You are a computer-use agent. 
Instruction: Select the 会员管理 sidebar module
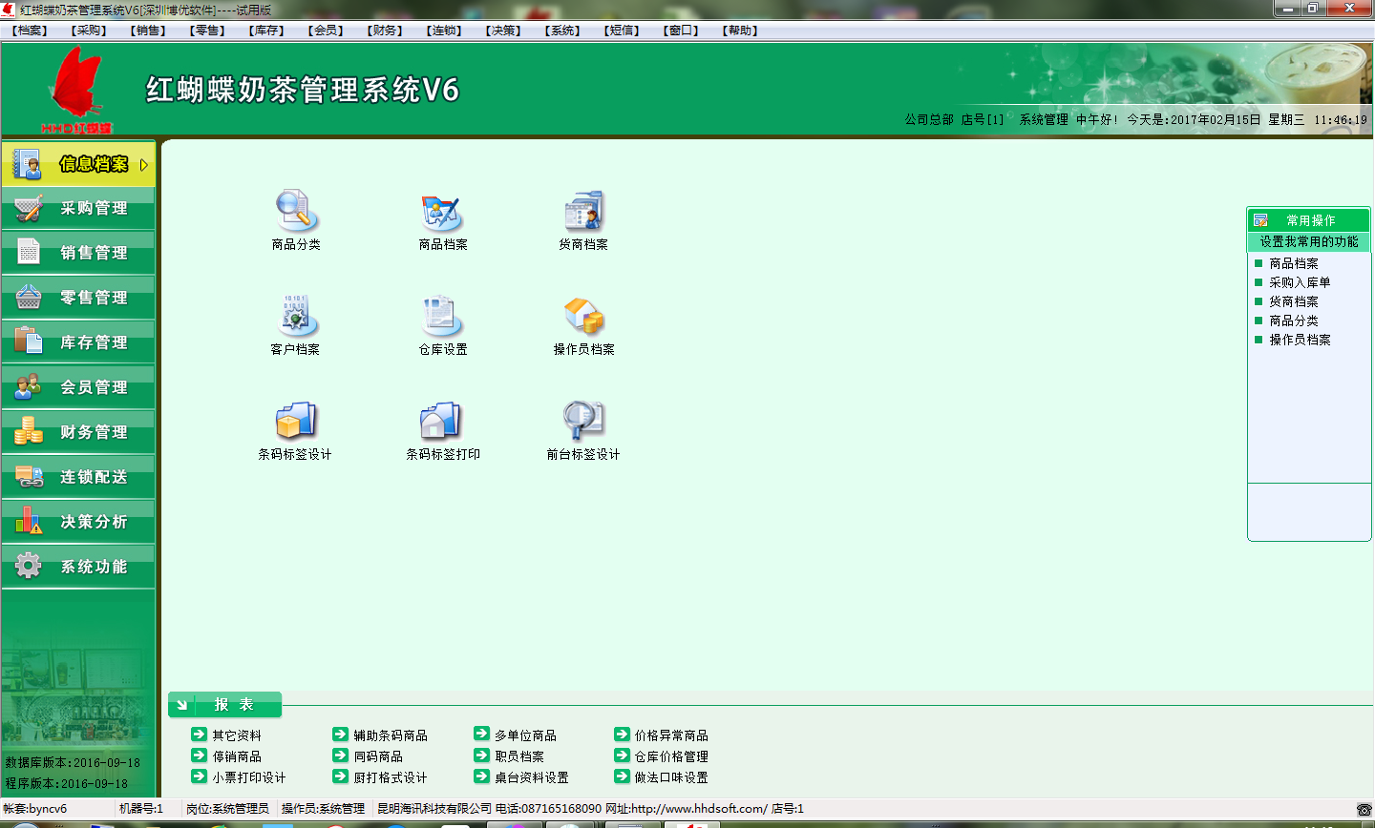click(78, 387)
